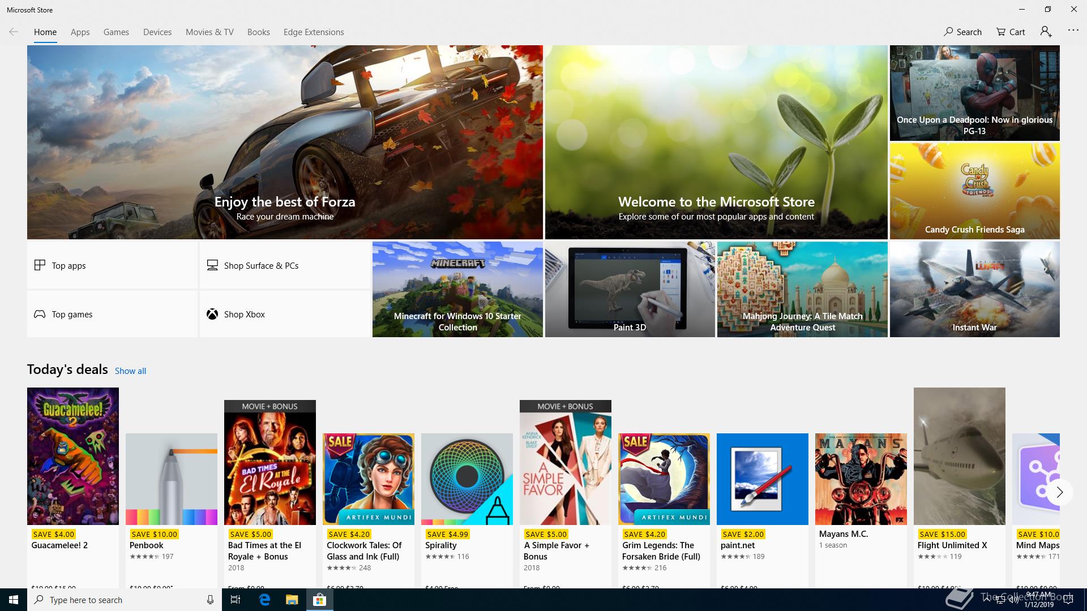1087x611 pixels.
Task: Select the Home tab
Action: (45, 32)
